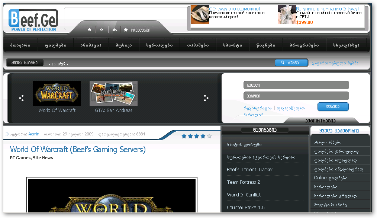Open the სურათების ატვირთვის სერვისი link
377x218 pixels.
tap(261, 157)
